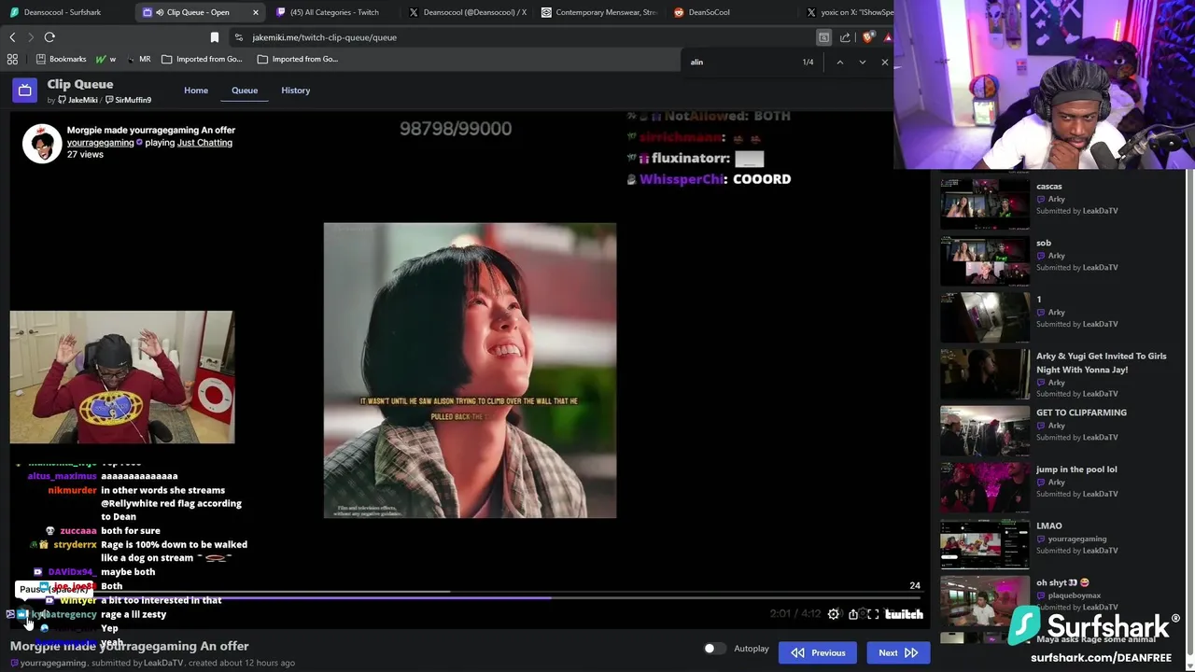Open the Just Chatting category link
The image size is (1195, 672).
(x=204, y=143)
